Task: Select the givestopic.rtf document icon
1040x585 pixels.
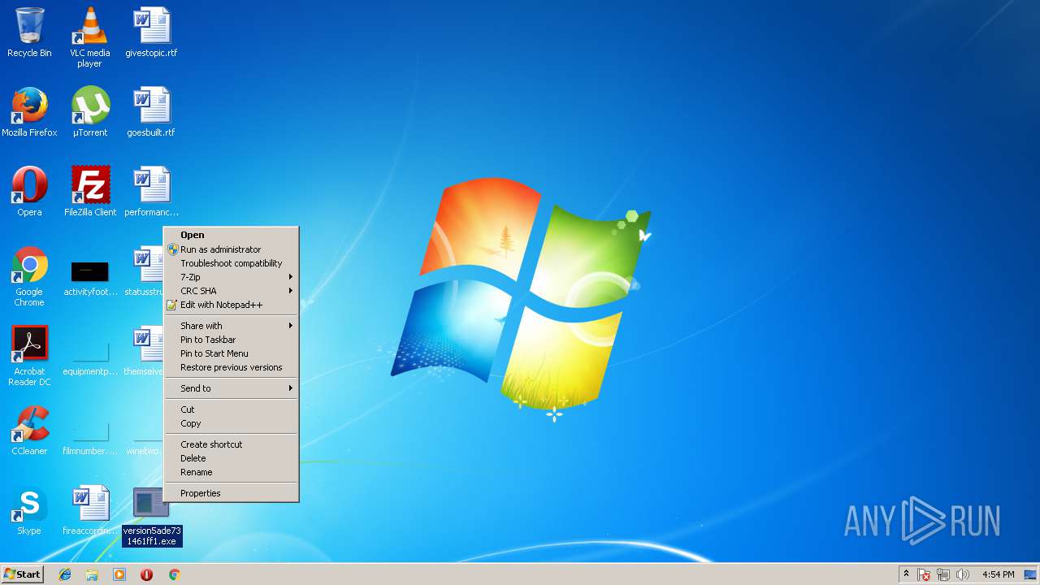Action: click(x=151, y=32)
